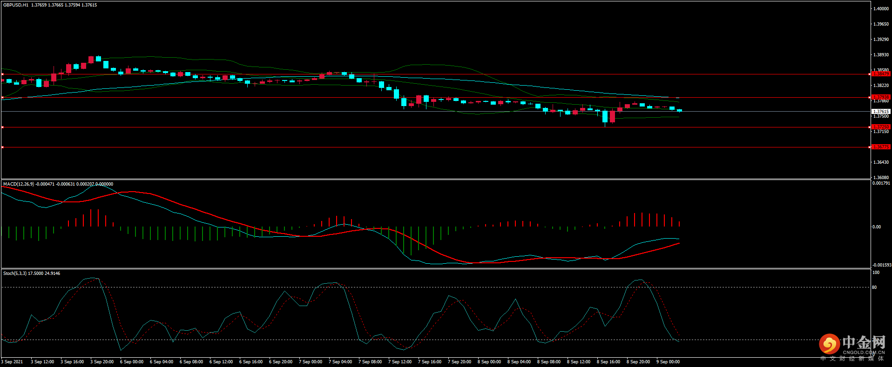Click the MACD(12,26,9) indicator label

pos(19,184)
